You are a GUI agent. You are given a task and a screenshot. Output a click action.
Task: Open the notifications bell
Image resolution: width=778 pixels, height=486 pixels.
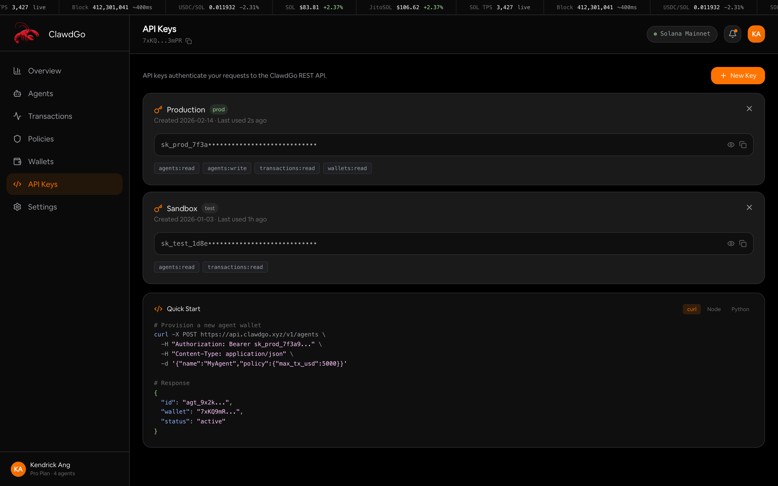[x=732, y=34]
